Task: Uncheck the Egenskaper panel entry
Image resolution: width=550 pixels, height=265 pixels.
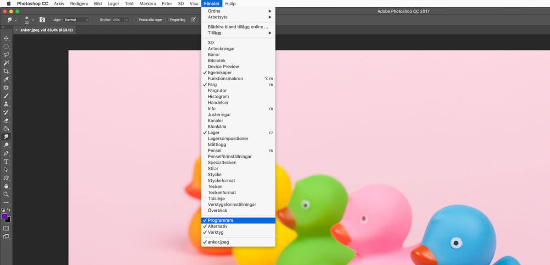Action: [238, 72]
